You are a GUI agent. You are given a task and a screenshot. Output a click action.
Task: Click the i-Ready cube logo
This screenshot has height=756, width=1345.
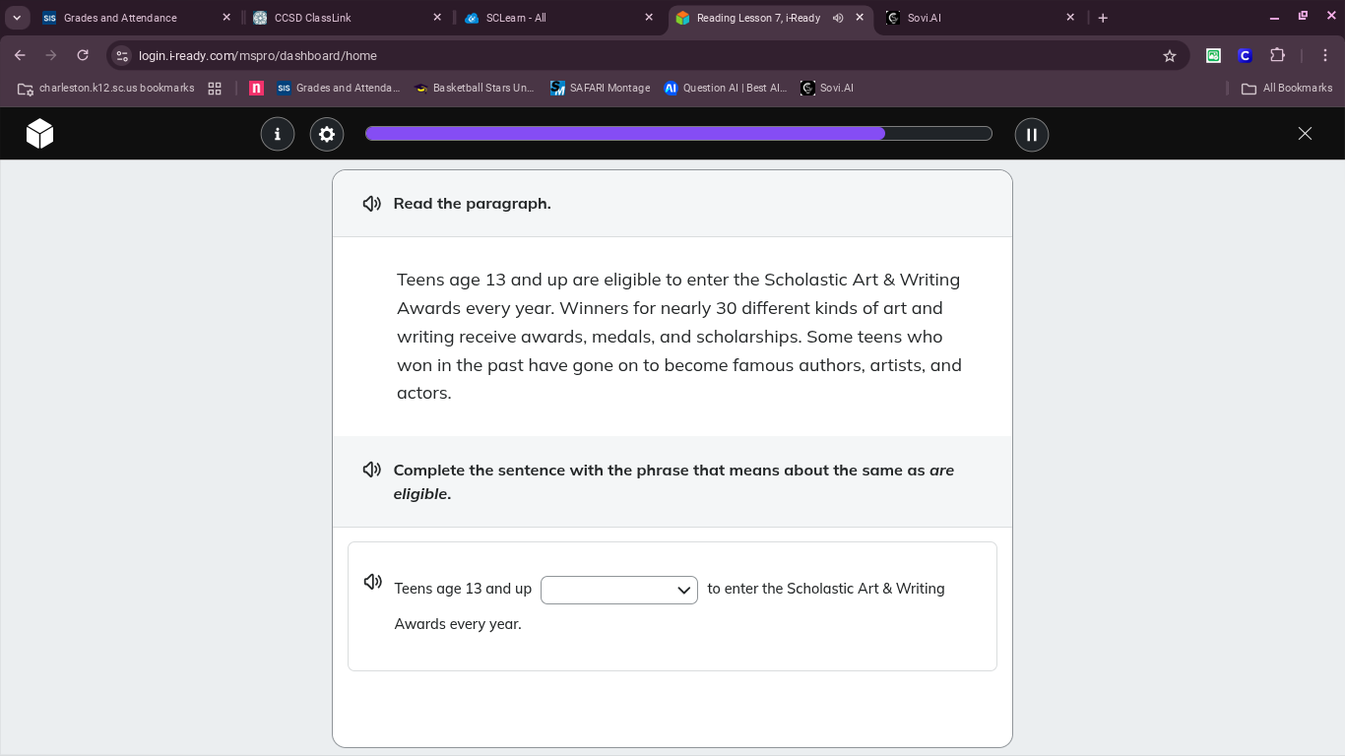[39, 134]
